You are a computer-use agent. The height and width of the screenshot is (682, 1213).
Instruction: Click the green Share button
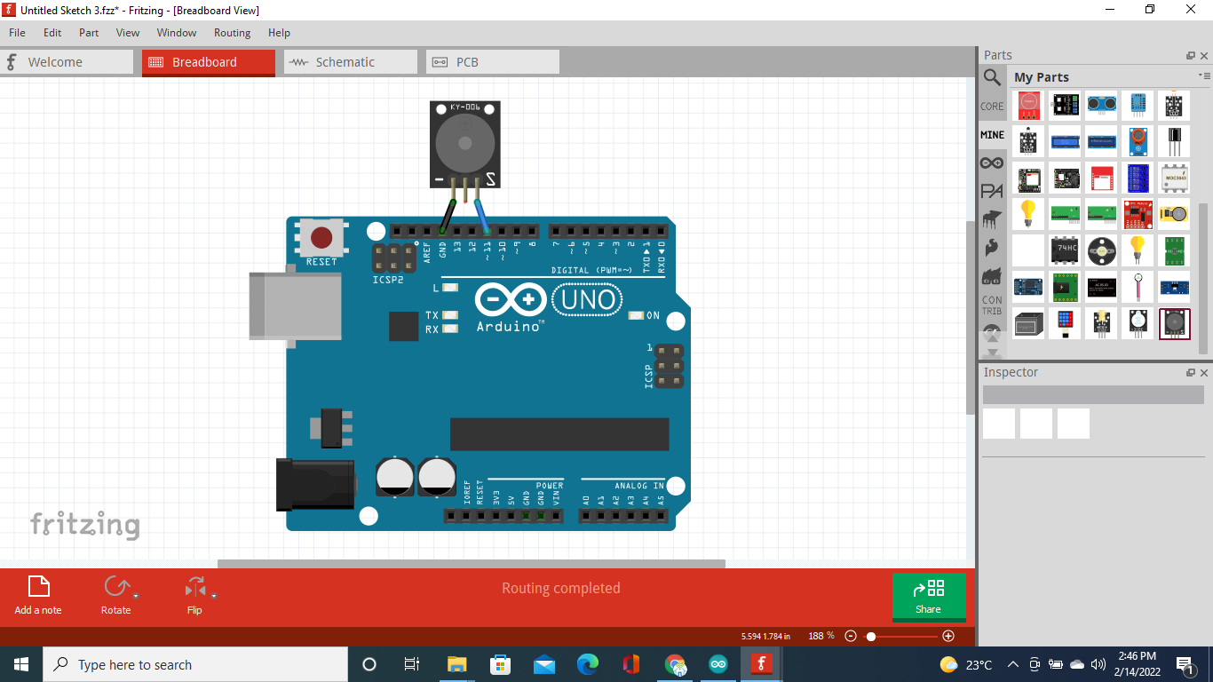(929, 597)
